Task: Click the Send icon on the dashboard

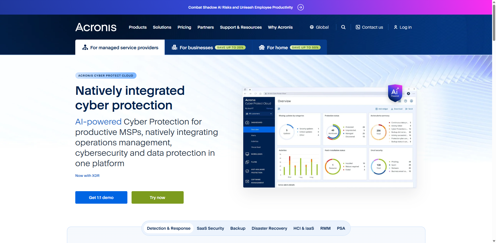Action: coord(407,109)
